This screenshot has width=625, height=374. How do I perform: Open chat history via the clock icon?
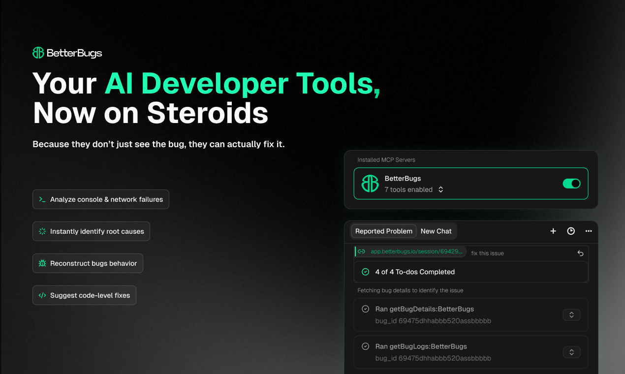tap(570, 231)
